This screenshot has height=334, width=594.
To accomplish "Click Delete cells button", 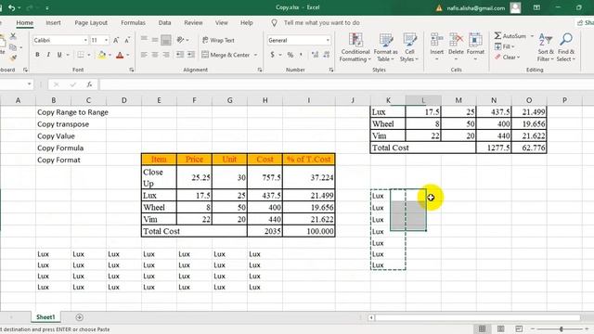I will coord(456,47).
